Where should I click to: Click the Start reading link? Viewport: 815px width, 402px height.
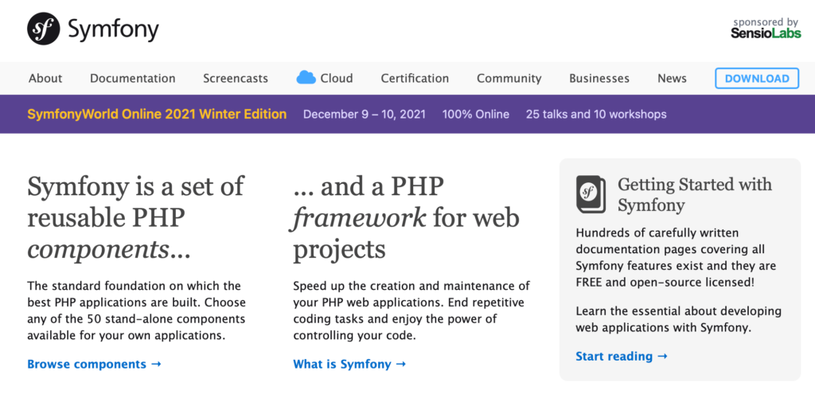(621, 357)
